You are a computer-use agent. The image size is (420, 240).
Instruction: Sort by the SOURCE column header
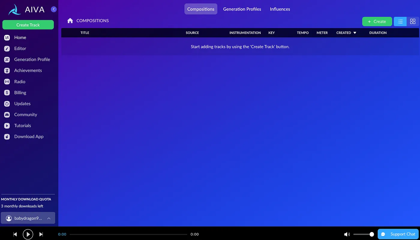pyautogui.click(x=192, y=33)
